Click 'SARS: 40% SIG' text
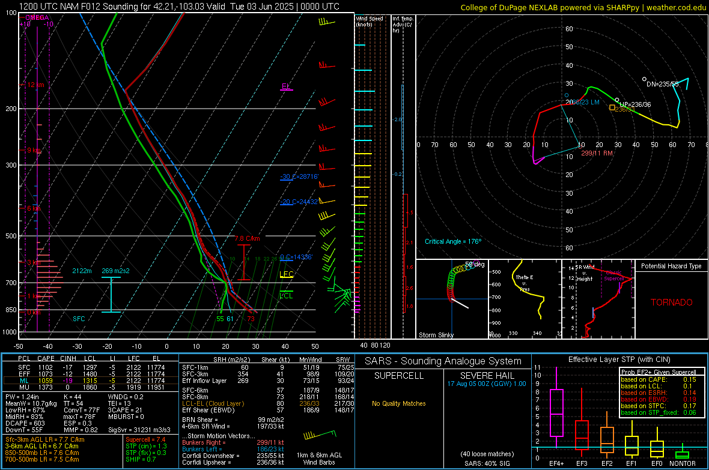 pos(487,463)
